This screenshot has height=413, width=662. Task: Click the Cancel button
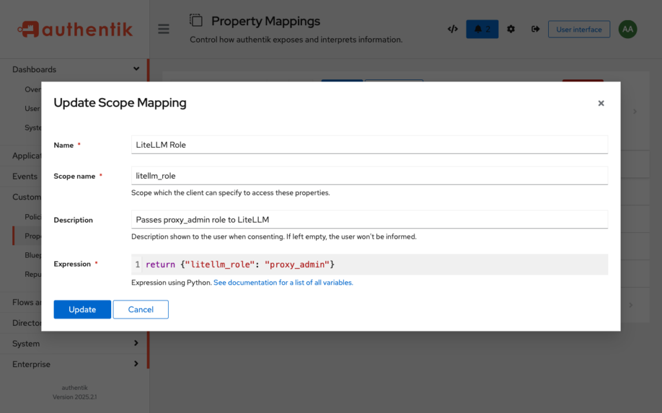pyautogui.click(x=140, y=309)
